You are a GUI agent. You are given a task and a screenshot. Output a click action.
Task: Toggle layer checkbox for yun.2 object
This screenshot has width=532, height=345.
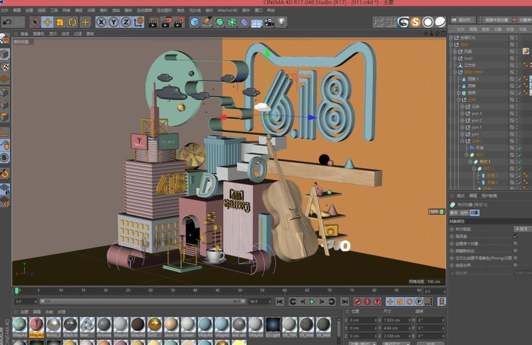(x=512, y=120)
